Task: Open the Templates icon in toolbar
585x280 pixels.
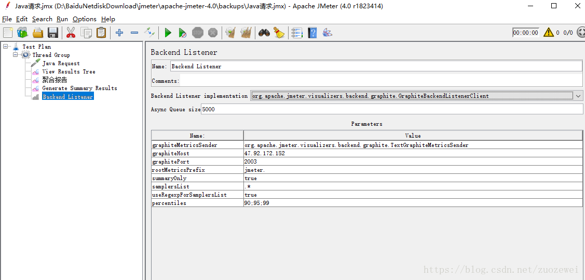Action: pyautogui.click(x=22, y=33)
